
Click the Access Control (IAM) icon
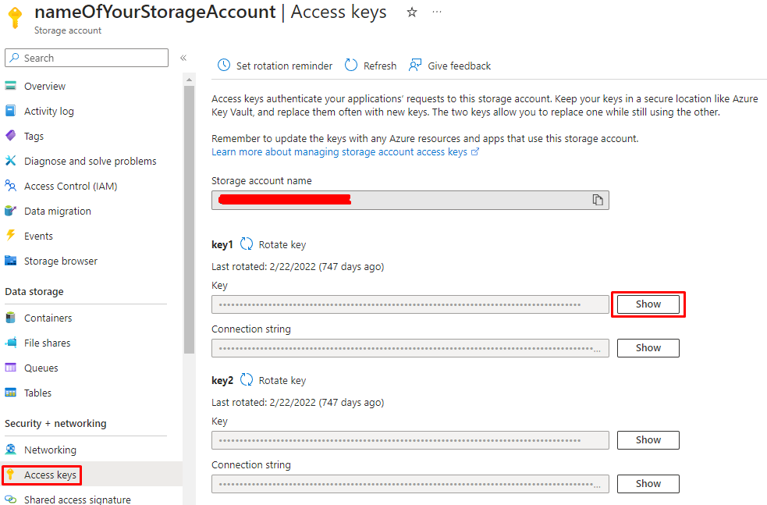tap(11, 186)
